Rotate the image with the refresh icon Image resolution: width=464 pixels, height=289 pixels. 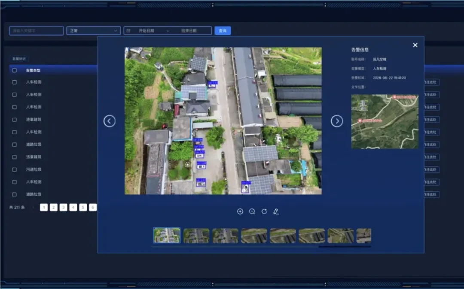tap(264, 211)
